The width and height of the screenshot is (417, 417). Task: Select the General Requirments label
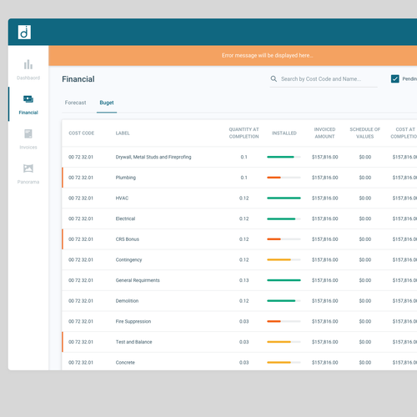[138, 280]
